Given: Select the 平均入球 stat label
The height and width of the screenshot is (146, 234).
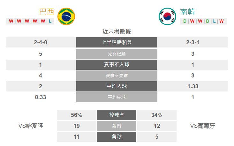Looking at the screenshot, I should [x=117, y=86].
